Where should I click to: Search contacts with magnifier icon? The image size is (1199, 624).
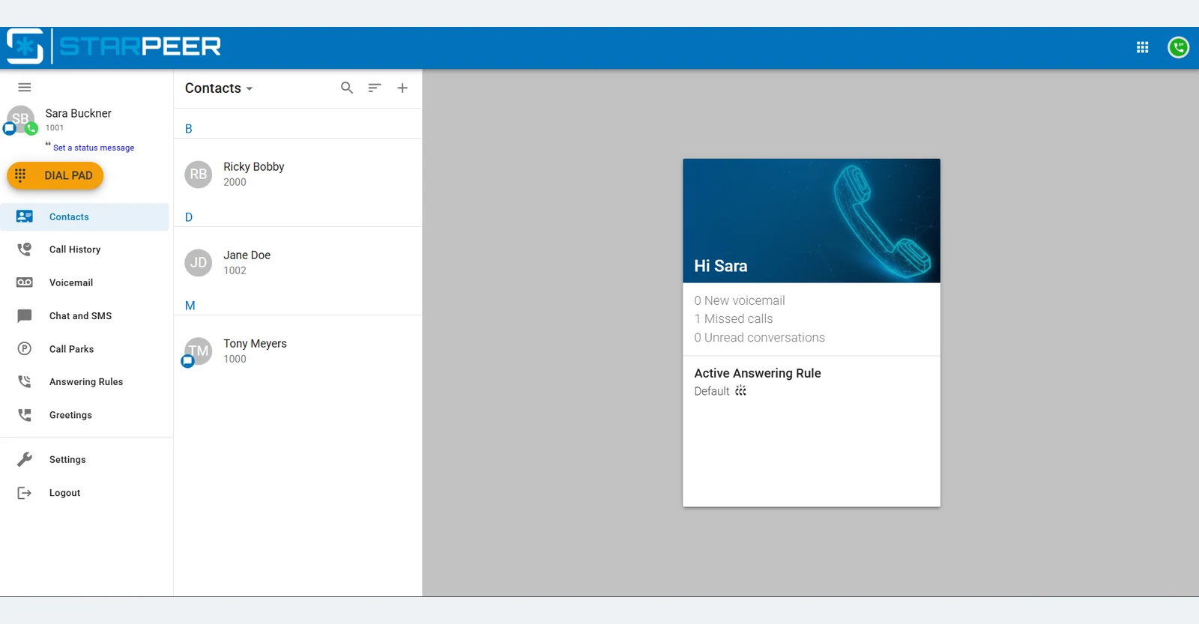pyautogui.click(x=347, y=88)
